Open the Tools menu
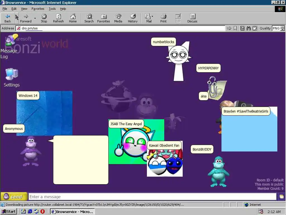Image resolution: width=286 pixels, height=215 pixels. point(52,9)
